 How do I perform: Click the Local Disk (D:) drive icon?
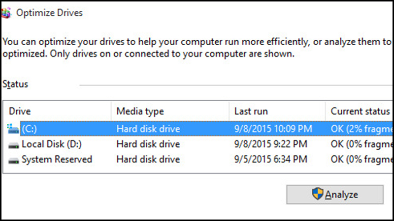click(13, 145)
